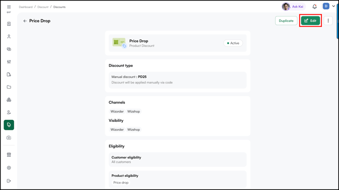This screenshot has width=339, height=190.
Task: Open the coins/payments sidebar icon
Action: pos(9,49)
